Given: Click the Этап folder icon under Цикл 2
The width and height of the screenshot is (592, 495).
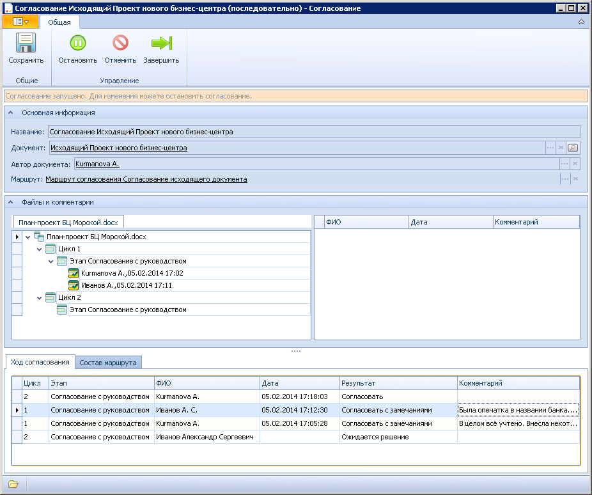Looking at the screenshot, I should click(62, 310).
